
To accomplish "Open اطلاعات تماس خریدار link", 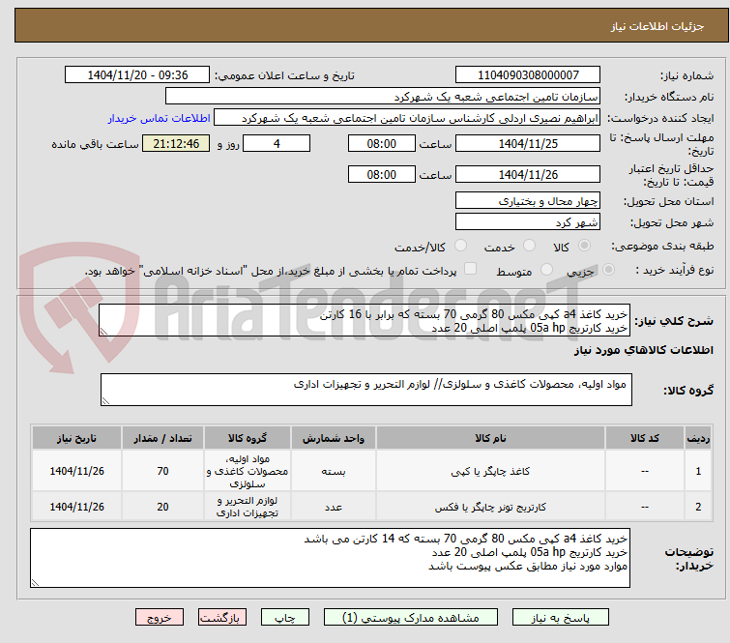I will [160, 118].
